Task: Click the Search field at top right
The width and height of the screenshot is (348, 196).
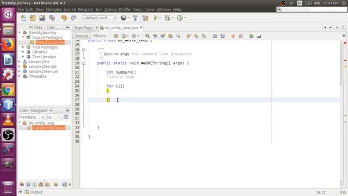Action: coord(312,9)
